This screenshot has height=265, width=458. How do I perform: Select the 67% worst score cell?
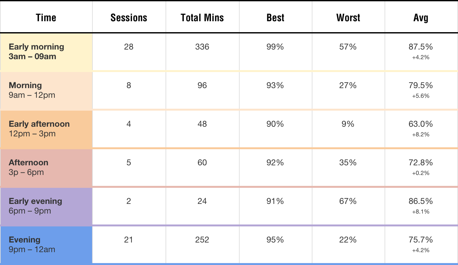pos(348,201)
